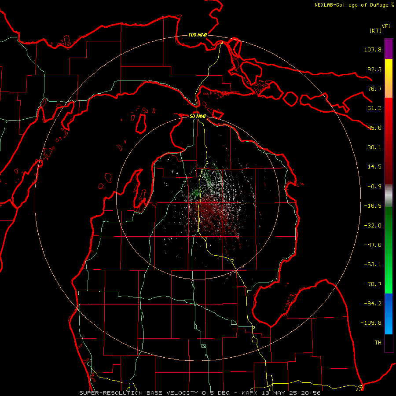The image size is (396, 396).
Task: Click the blue segment of the color bar
Action: pos(389,314)
